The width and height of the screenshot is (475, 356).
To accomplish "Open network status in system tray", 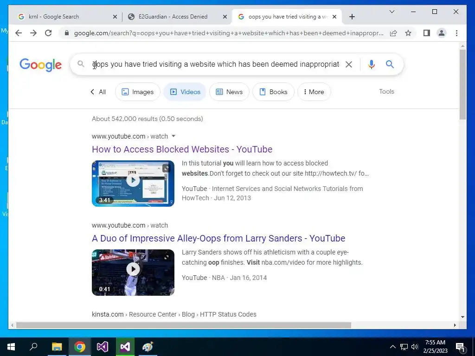I will (404, 347).
